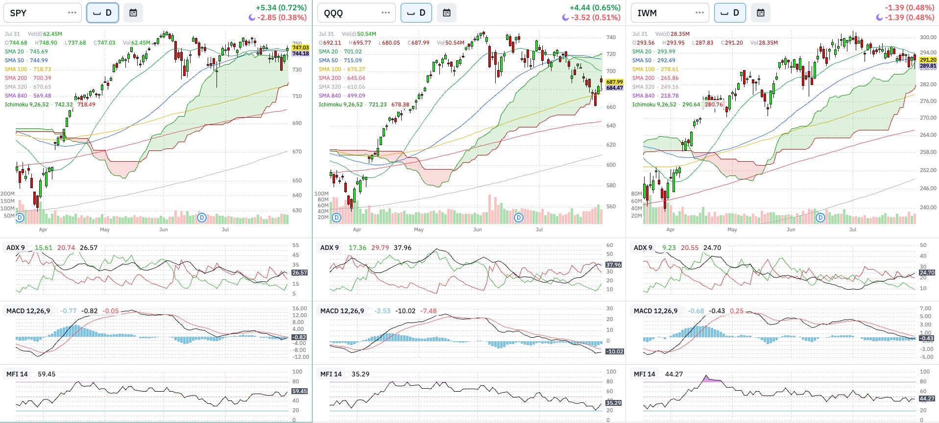Click the IWM ticker symbol field

coord(670,13)
